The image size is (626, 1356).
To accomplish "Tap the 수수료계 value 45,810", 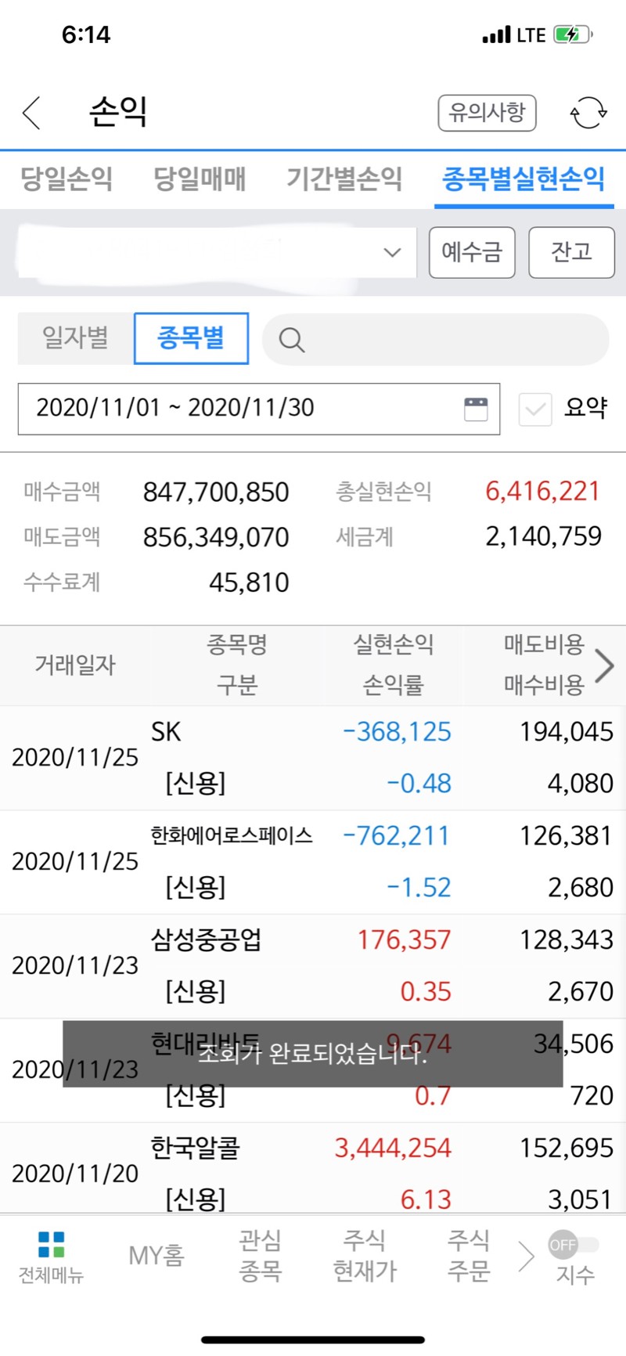I will (x=249, y=583).
